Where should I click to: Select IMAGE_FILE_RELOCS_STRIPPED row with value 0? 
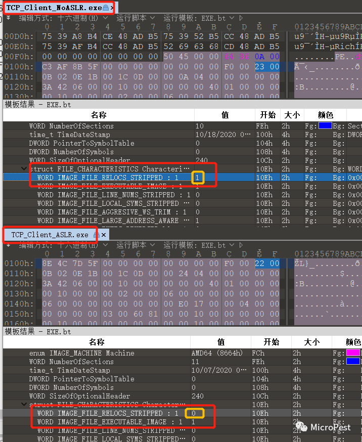pyautogui.click(x=183, y=413)
